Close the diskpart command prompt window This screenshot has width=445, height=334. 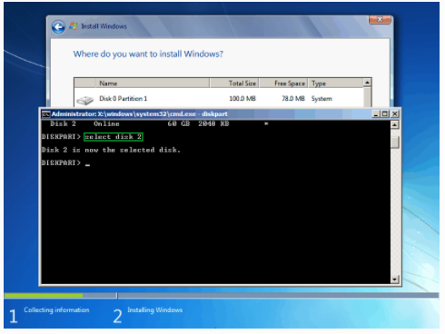[x=395, y=114]
